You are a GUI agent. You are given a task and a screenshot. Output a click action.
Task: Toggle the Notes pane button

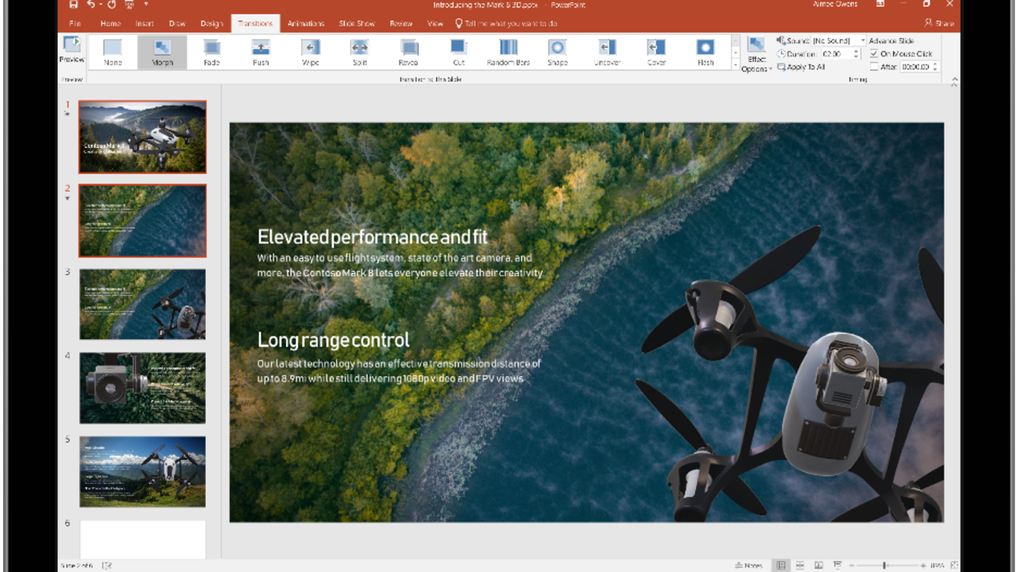pos(748,565)
